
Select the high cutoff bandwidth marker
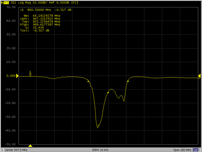tap(128, 81)
